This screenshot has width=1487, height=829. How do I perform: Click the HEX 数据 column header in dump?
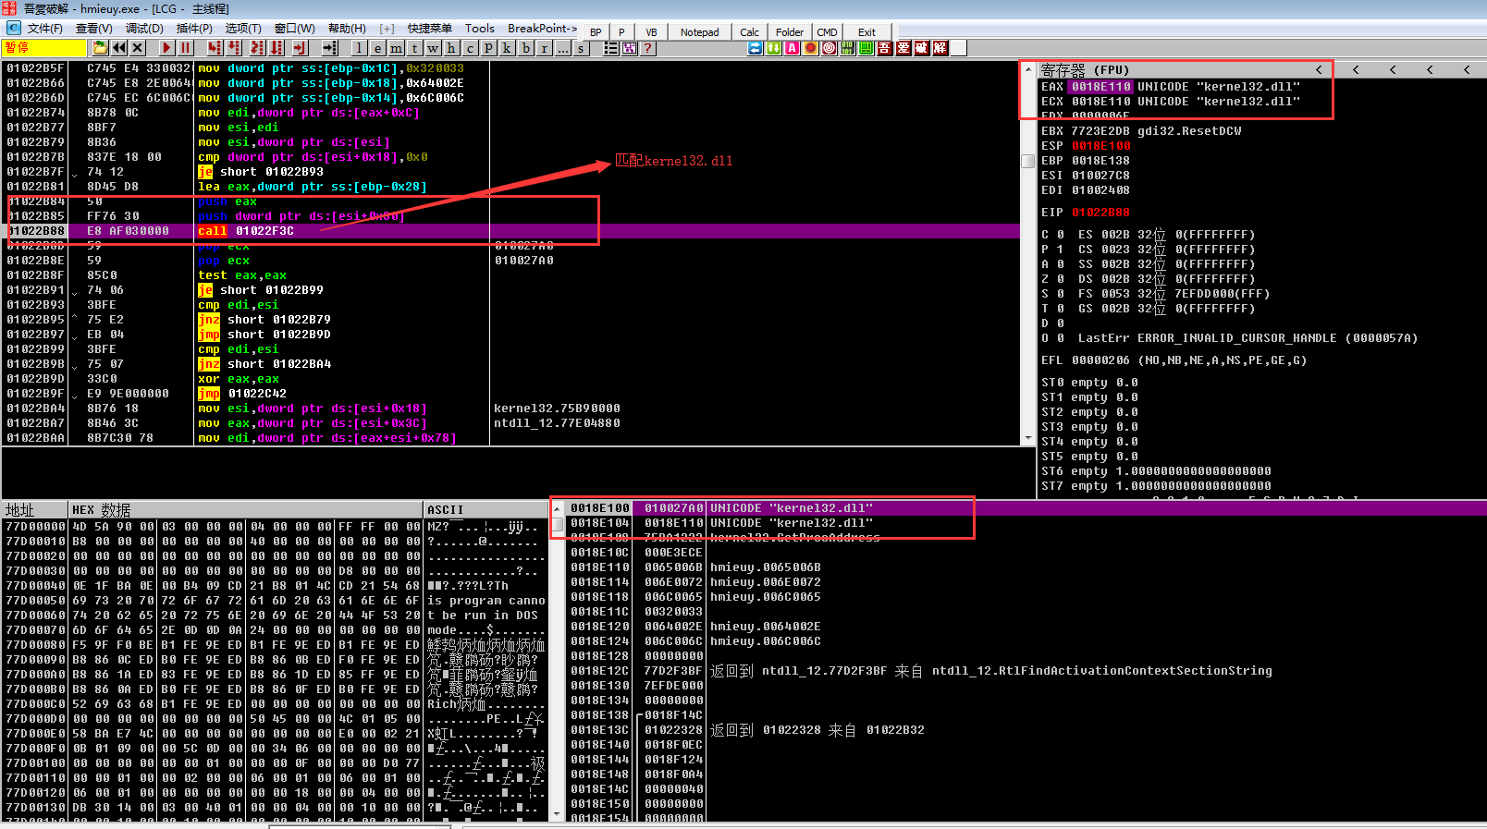click(x=246, y=509)
